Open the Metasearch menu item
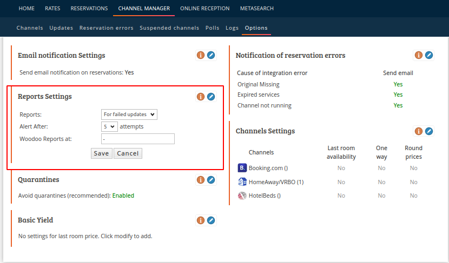 pos(256,9)
